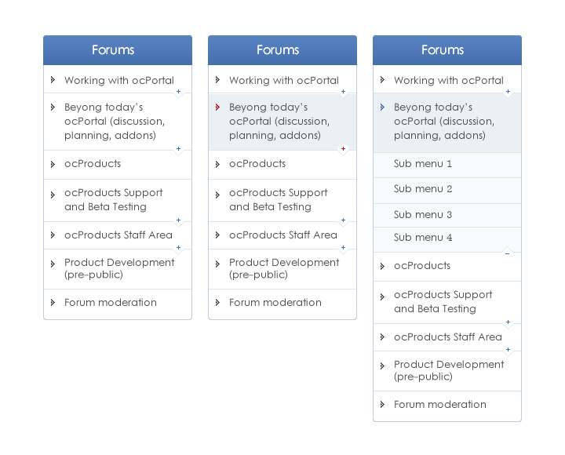Viewport: 565px width, 455px height.
Task: Click arrow beside Working with ocPortal, left panel
Action: (53, 79)
